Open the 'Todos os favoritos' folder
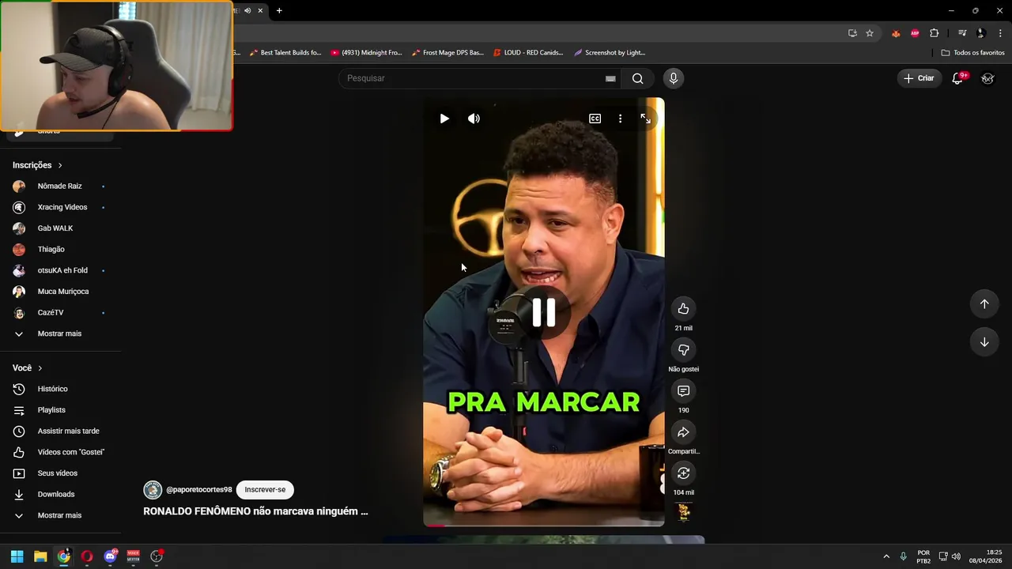 point(972,53)
